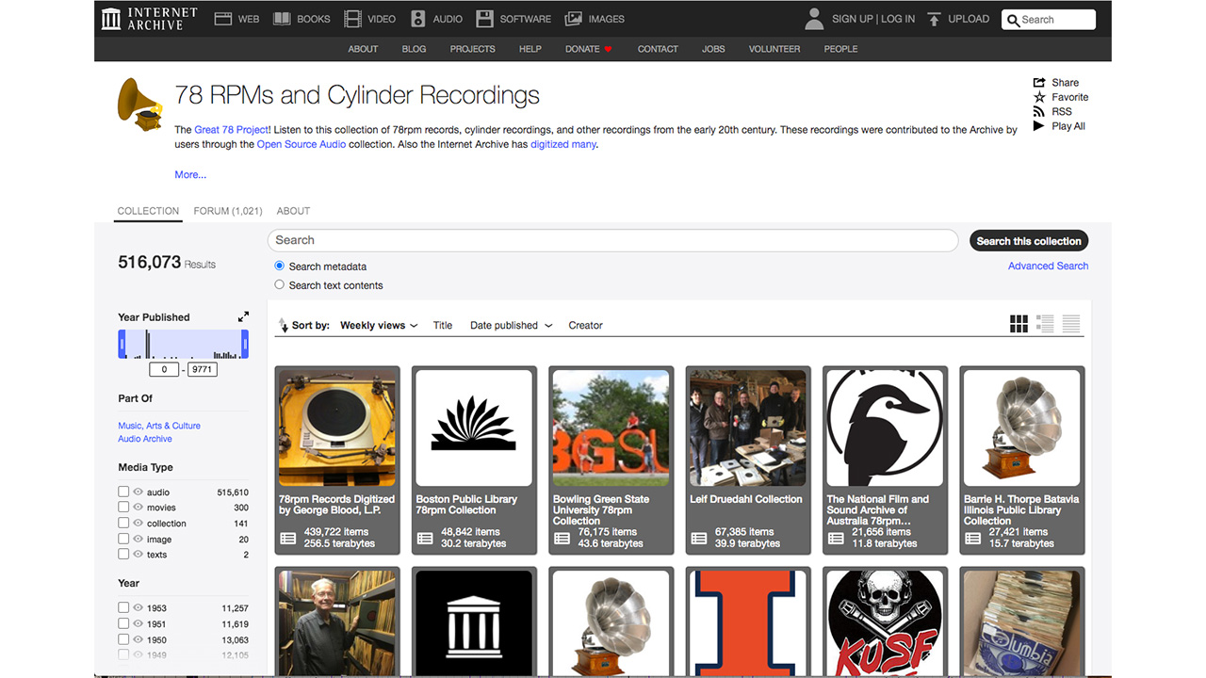Switch to tile grid view
The image size is (1206, 678).
tap(1019, 324)
